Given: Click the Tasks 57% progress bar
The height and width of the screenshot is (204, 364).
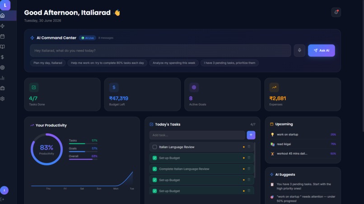Looking at the screenshot, I should [x=83, y=144].
